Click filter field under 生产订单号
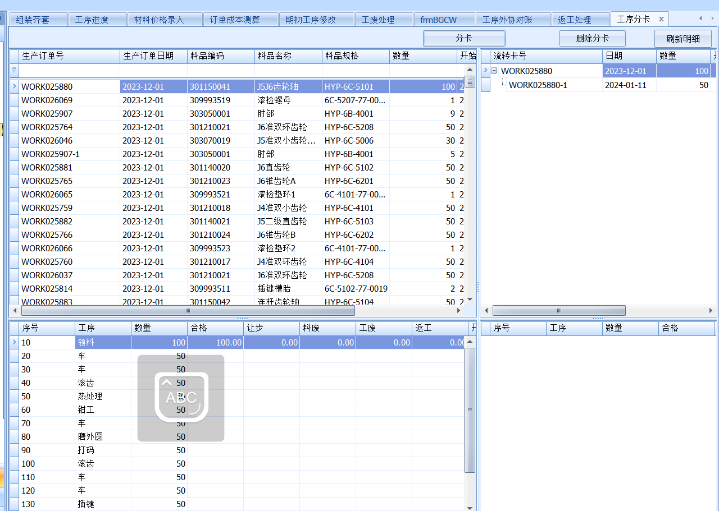Viewport: 719px width, 511px height. [69, 71]
